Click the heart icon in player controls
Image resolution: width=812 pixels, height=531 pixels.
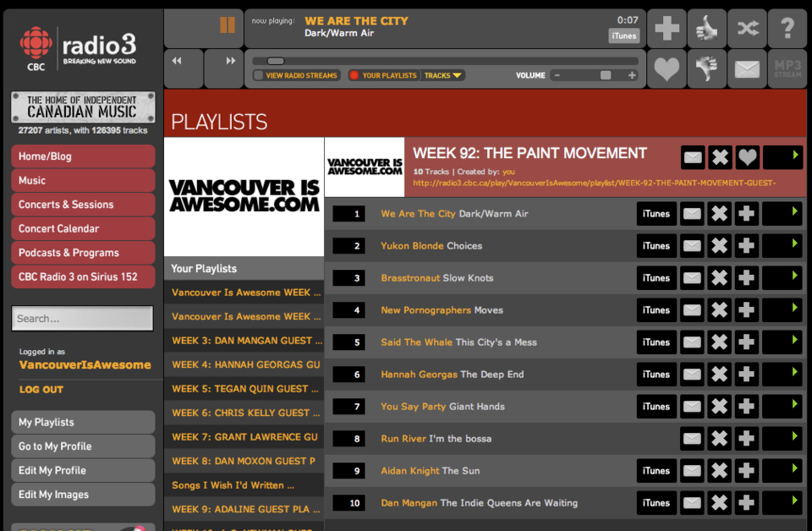(x=667, y=68)
